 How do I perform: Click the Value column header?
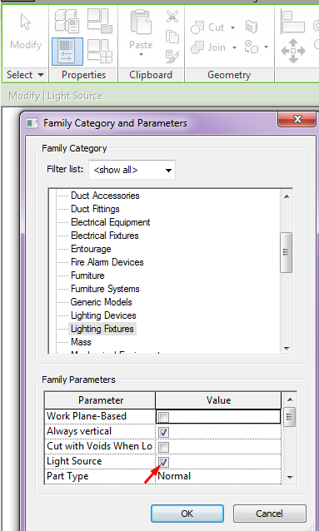coord(219,400)
